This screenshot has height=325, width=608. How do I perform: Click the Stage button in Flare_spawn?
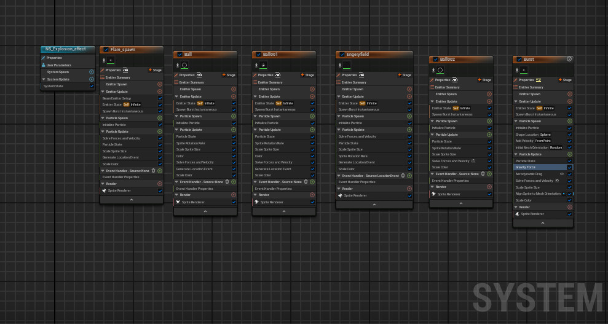coord(155,70)
